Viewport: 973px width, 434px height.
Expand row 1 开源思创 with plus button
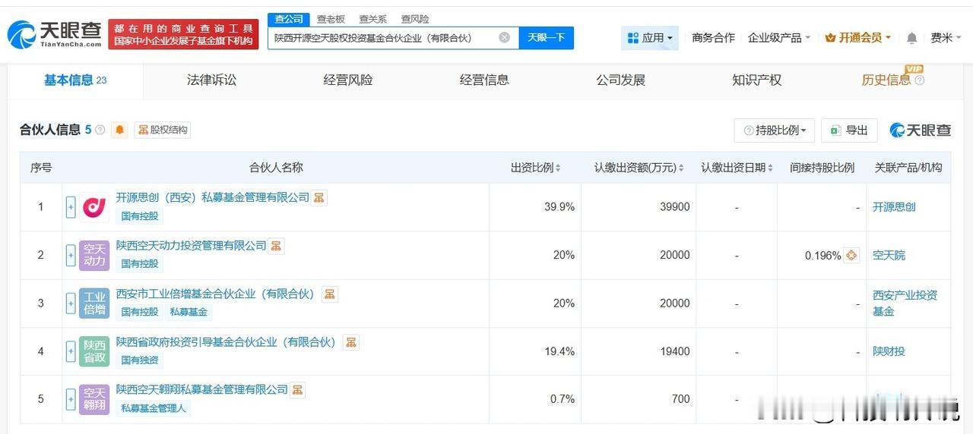coord(71,206)
